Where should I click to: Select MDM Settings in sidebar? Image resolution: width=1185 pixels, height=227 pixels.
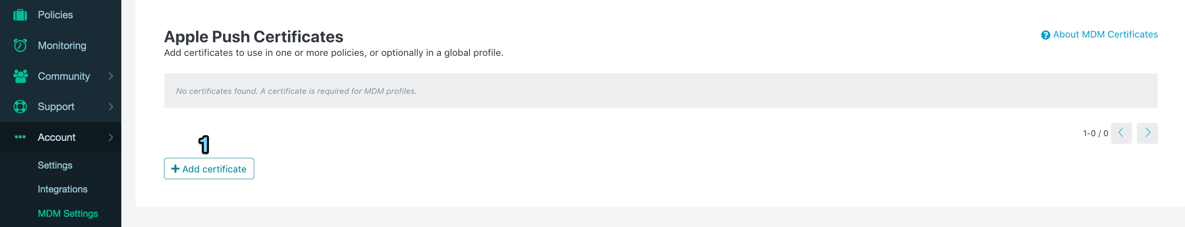pyautogui.click(x=67, y=214)
